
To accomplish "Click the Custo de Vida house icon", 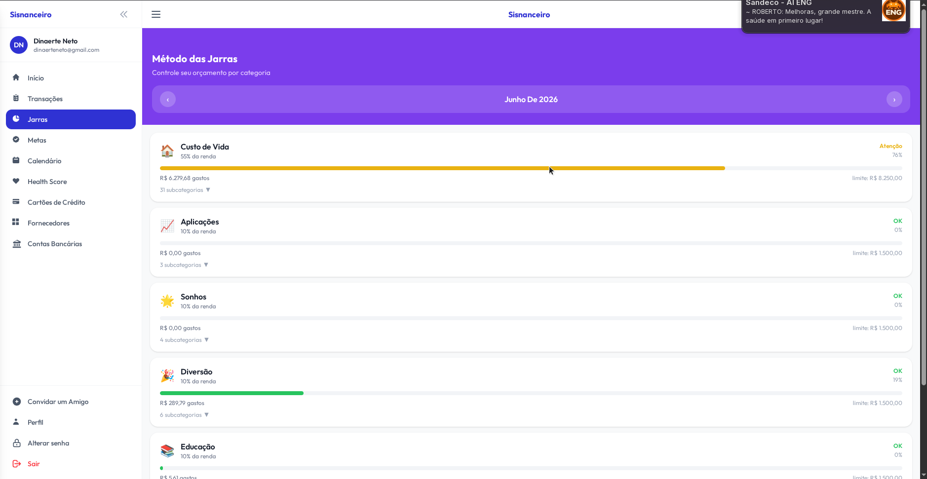I will 167,151.
